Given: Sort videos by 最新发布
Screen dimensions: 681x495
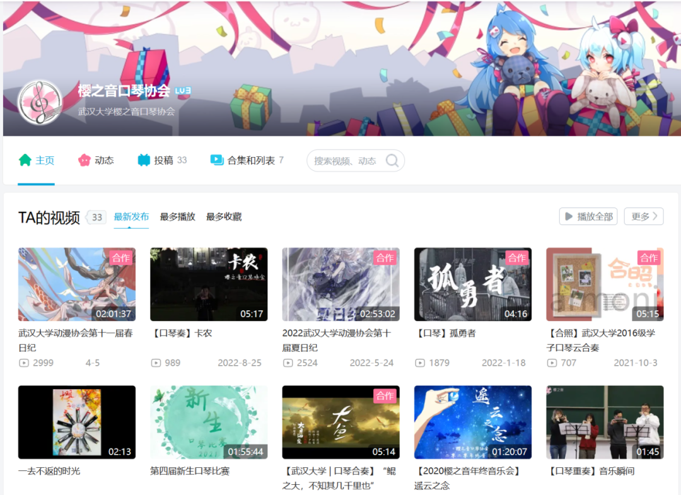Looking at the screenshot, I should point(131,216).
